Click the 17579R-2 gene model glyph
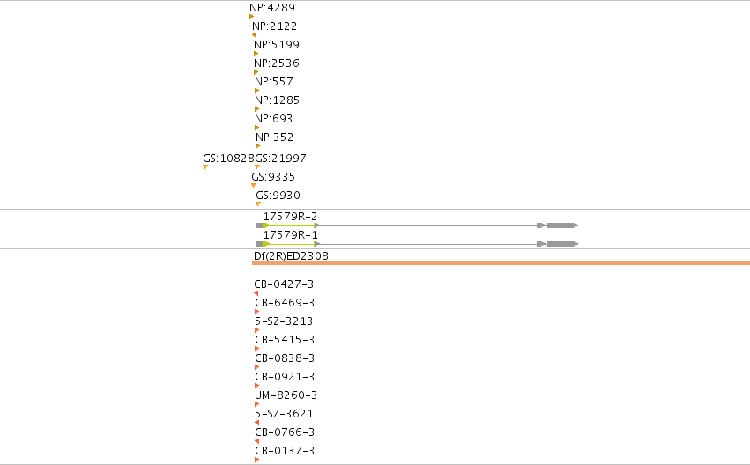This screenshot has width=750, height=465. click(x=418, y=225)
